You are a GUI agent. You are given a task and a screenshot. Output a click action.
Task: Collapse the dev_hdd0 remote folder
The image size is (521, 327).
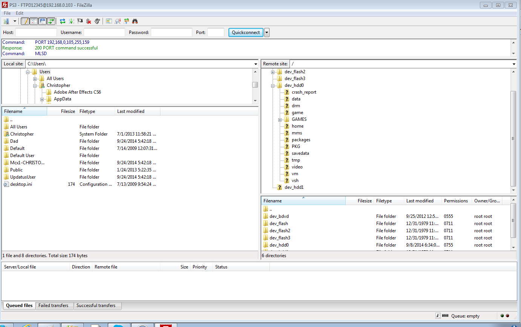[273, 85]
